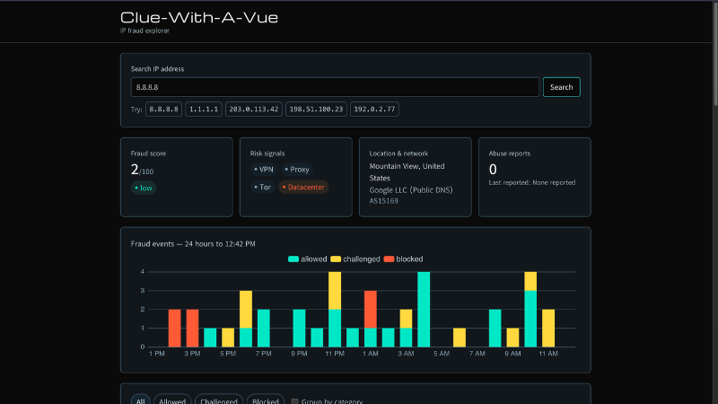
Task: Pick the 198.51.100.23 sample IP
Action: coord(316,109)
